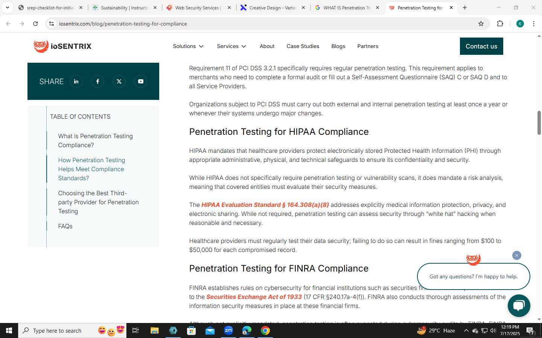Click the Penetration Testing for FINRA Compliance heading
The height and width of the screenshot is (338, 542).
[279, 269]
